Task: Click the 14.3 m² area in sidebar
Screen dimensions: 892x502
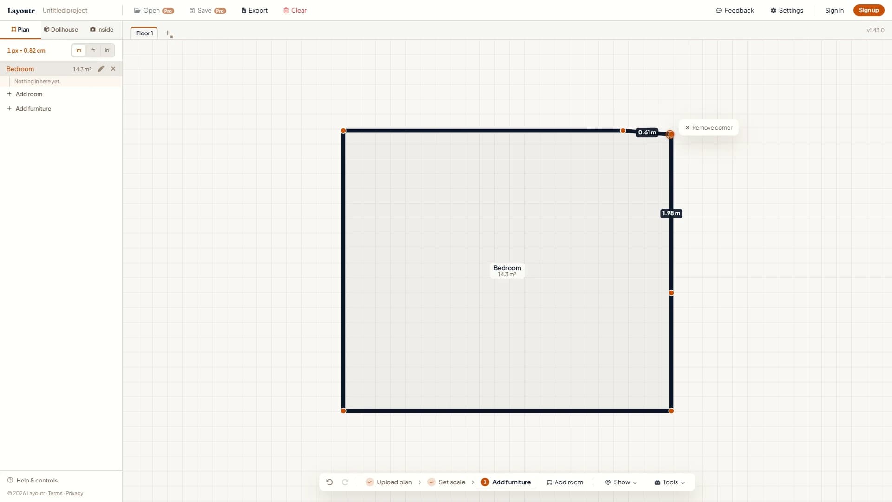Action: (82, 69)
